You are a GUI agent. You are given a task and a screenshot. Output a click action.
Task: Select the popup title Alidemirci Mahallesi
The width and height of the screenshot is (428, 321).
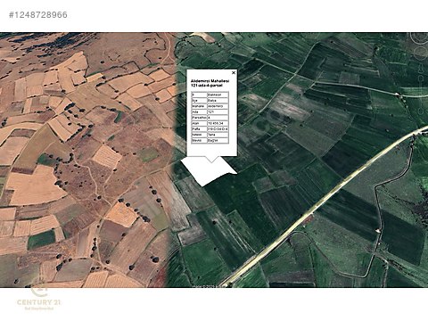[210, 81]
